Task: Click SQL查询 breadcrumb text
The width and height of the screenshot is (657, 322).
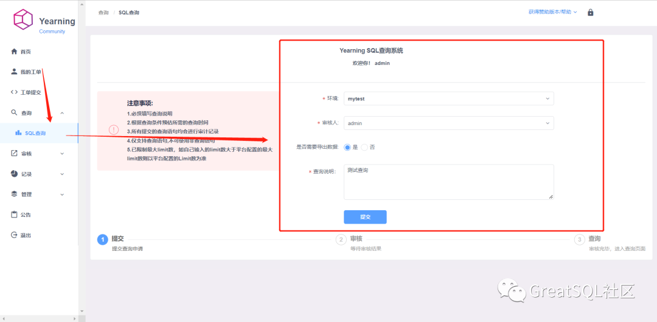Action: [129, 13]
